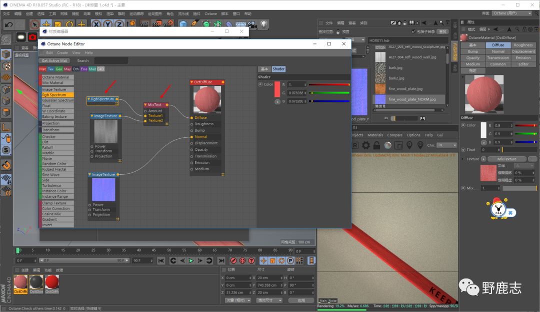
Task: Click the Get Active Mat button
Action: (x=54, y=60)
